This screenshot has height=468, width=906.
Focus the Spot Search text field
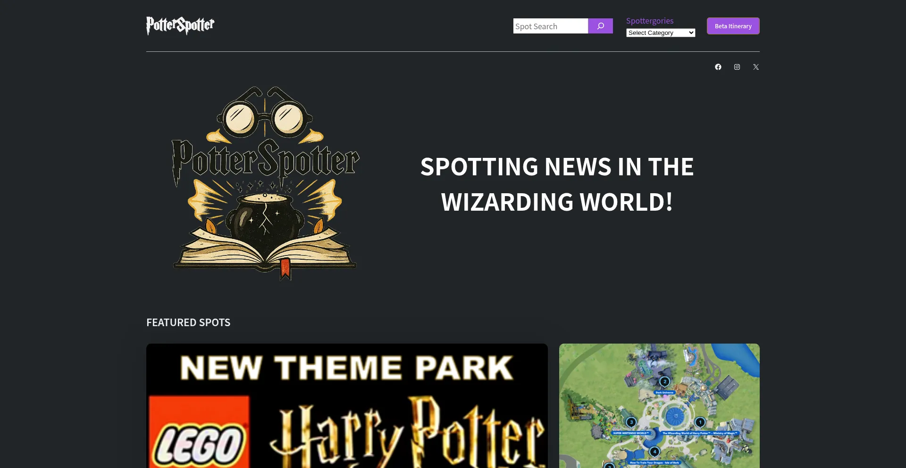(x=551, y=26)
